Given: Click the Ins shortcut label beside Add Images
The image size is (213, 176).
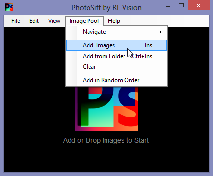Looking at the screenshot, I should pos(148,45).
